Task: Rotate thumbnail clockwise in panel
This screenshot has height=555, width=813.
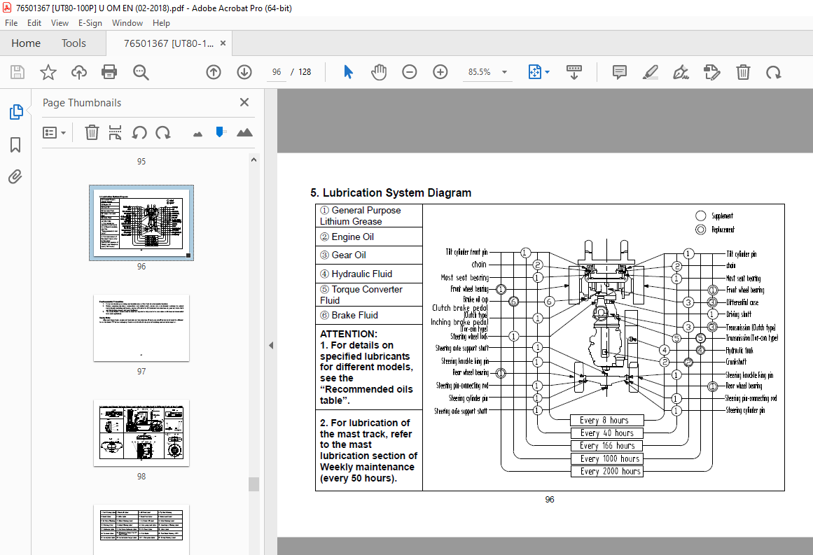Action: (162, 133)
